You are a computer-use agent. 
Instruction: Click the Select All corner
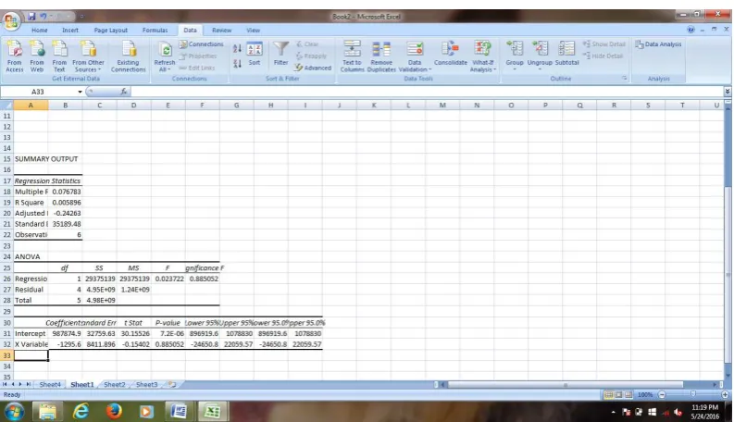point(6,105)
